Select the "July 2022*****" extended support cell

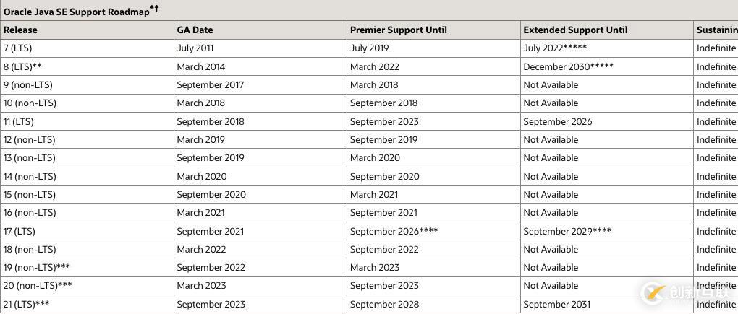pos(555,48)
